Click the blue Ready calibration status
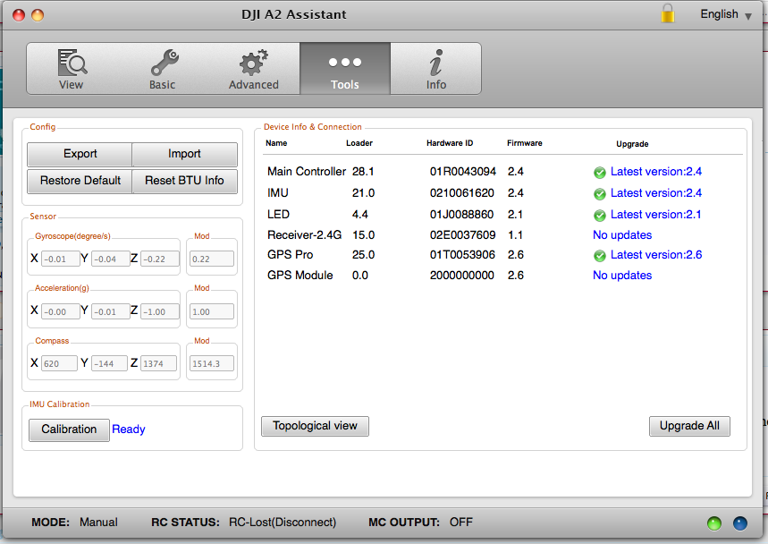 click(129, 429)
